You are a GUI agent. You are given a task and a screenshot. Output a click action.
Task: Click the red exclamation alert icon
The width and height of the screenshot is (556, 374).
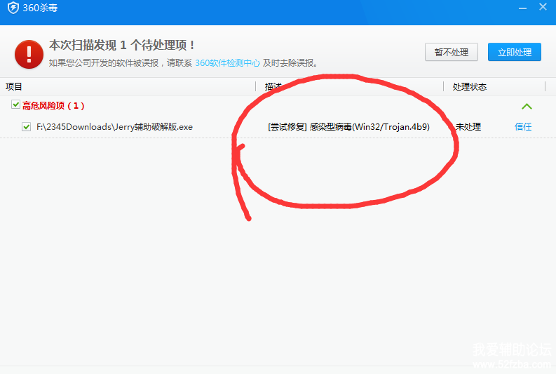tap(29, 53)
